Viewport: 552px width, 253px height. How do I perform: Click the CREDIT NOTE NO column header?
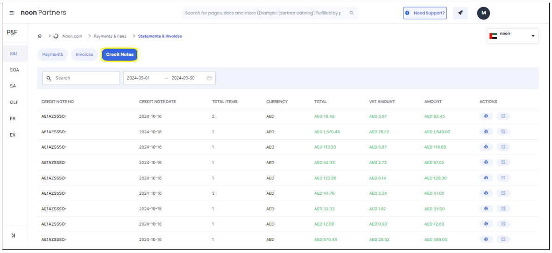pyautogui.click(x=58, y=102)
